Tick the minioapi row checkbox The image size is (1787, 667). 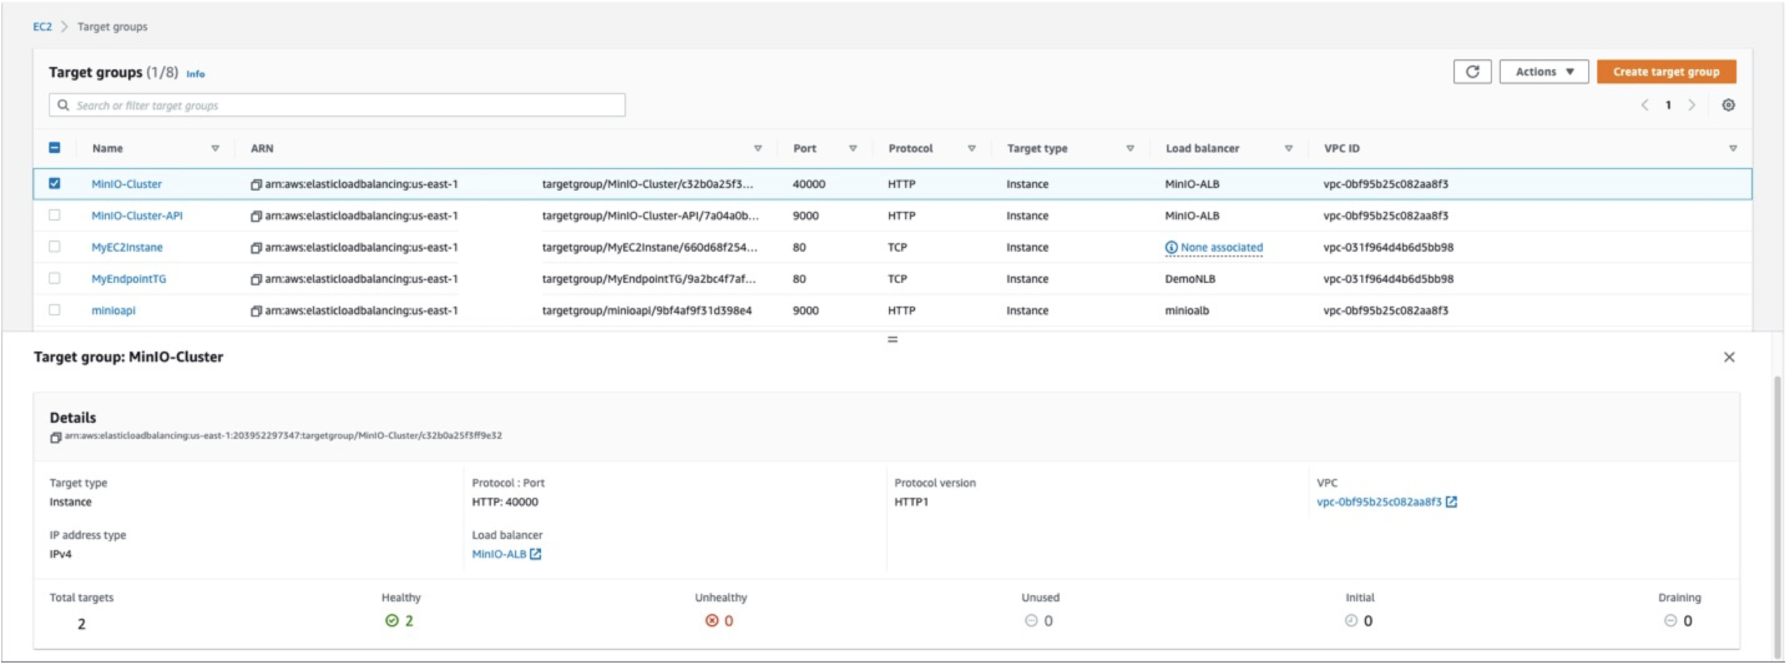(x=54, y=311)
